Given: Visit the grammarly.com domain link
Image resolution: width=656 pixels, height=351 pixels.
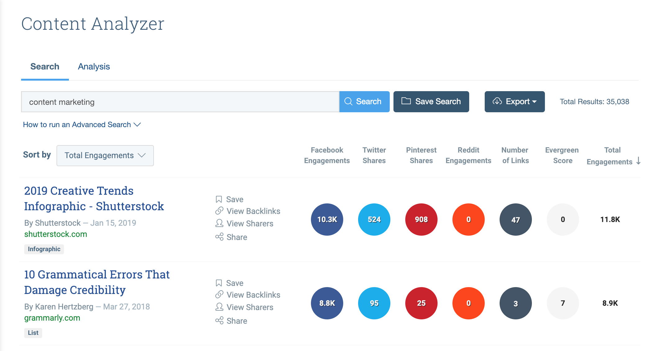Looking at the screenshot, I should click(52, 318).
